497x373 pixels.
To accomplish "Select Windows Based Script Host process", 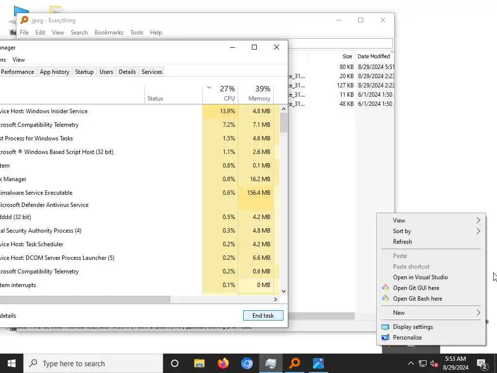I will click(x=139, y=152).
